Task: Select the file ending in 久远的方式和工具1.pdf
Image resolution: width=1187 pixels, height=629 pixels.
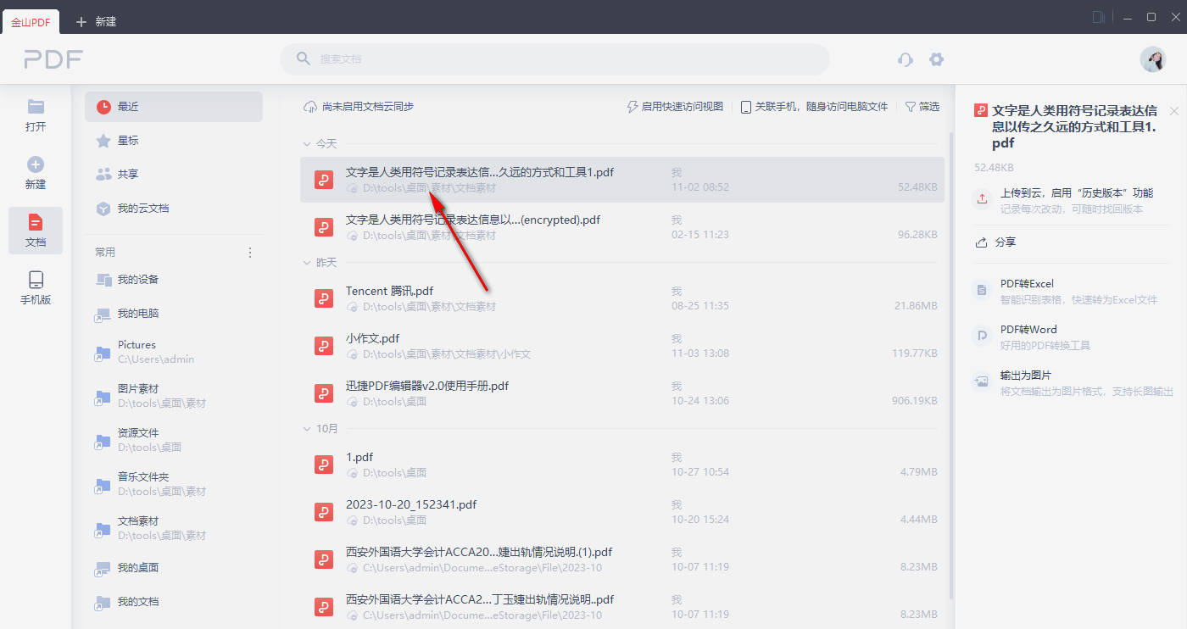Action: click(480, 172)
